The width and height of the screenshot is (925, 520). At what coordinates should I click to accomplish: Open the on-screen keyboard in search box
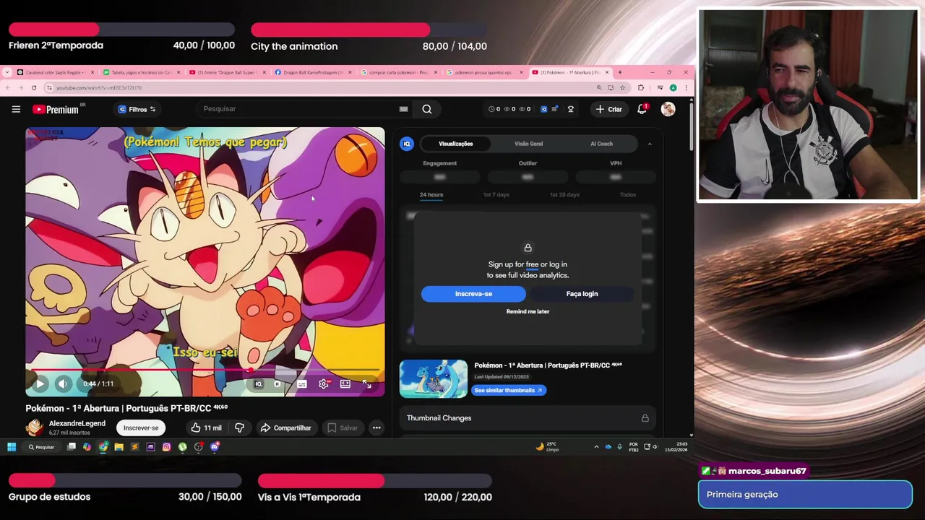[x=403, y=109]
